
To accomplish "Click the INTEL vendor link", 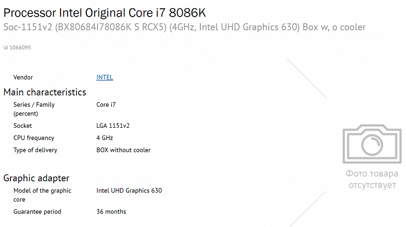I will click(x=105, y=77).
